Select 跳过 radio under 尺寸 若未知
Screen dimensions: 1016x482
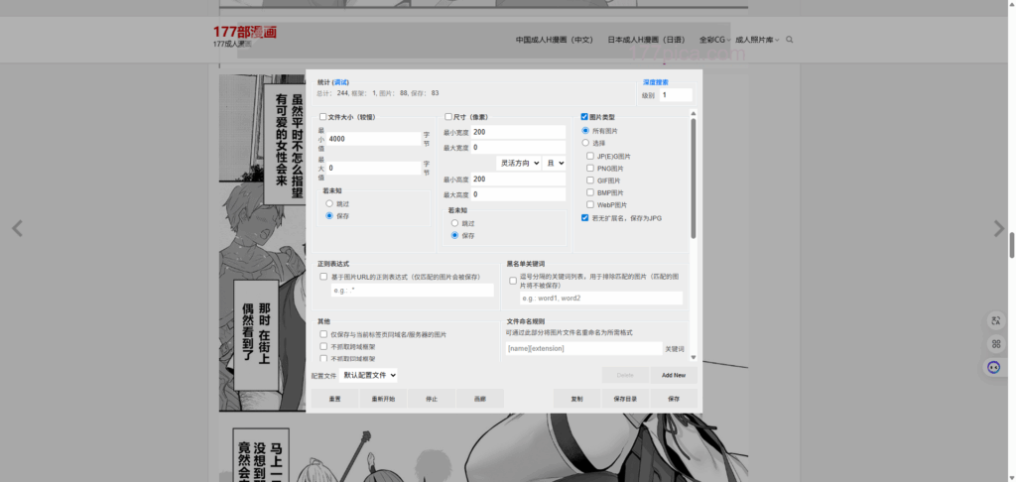[454, 223]
